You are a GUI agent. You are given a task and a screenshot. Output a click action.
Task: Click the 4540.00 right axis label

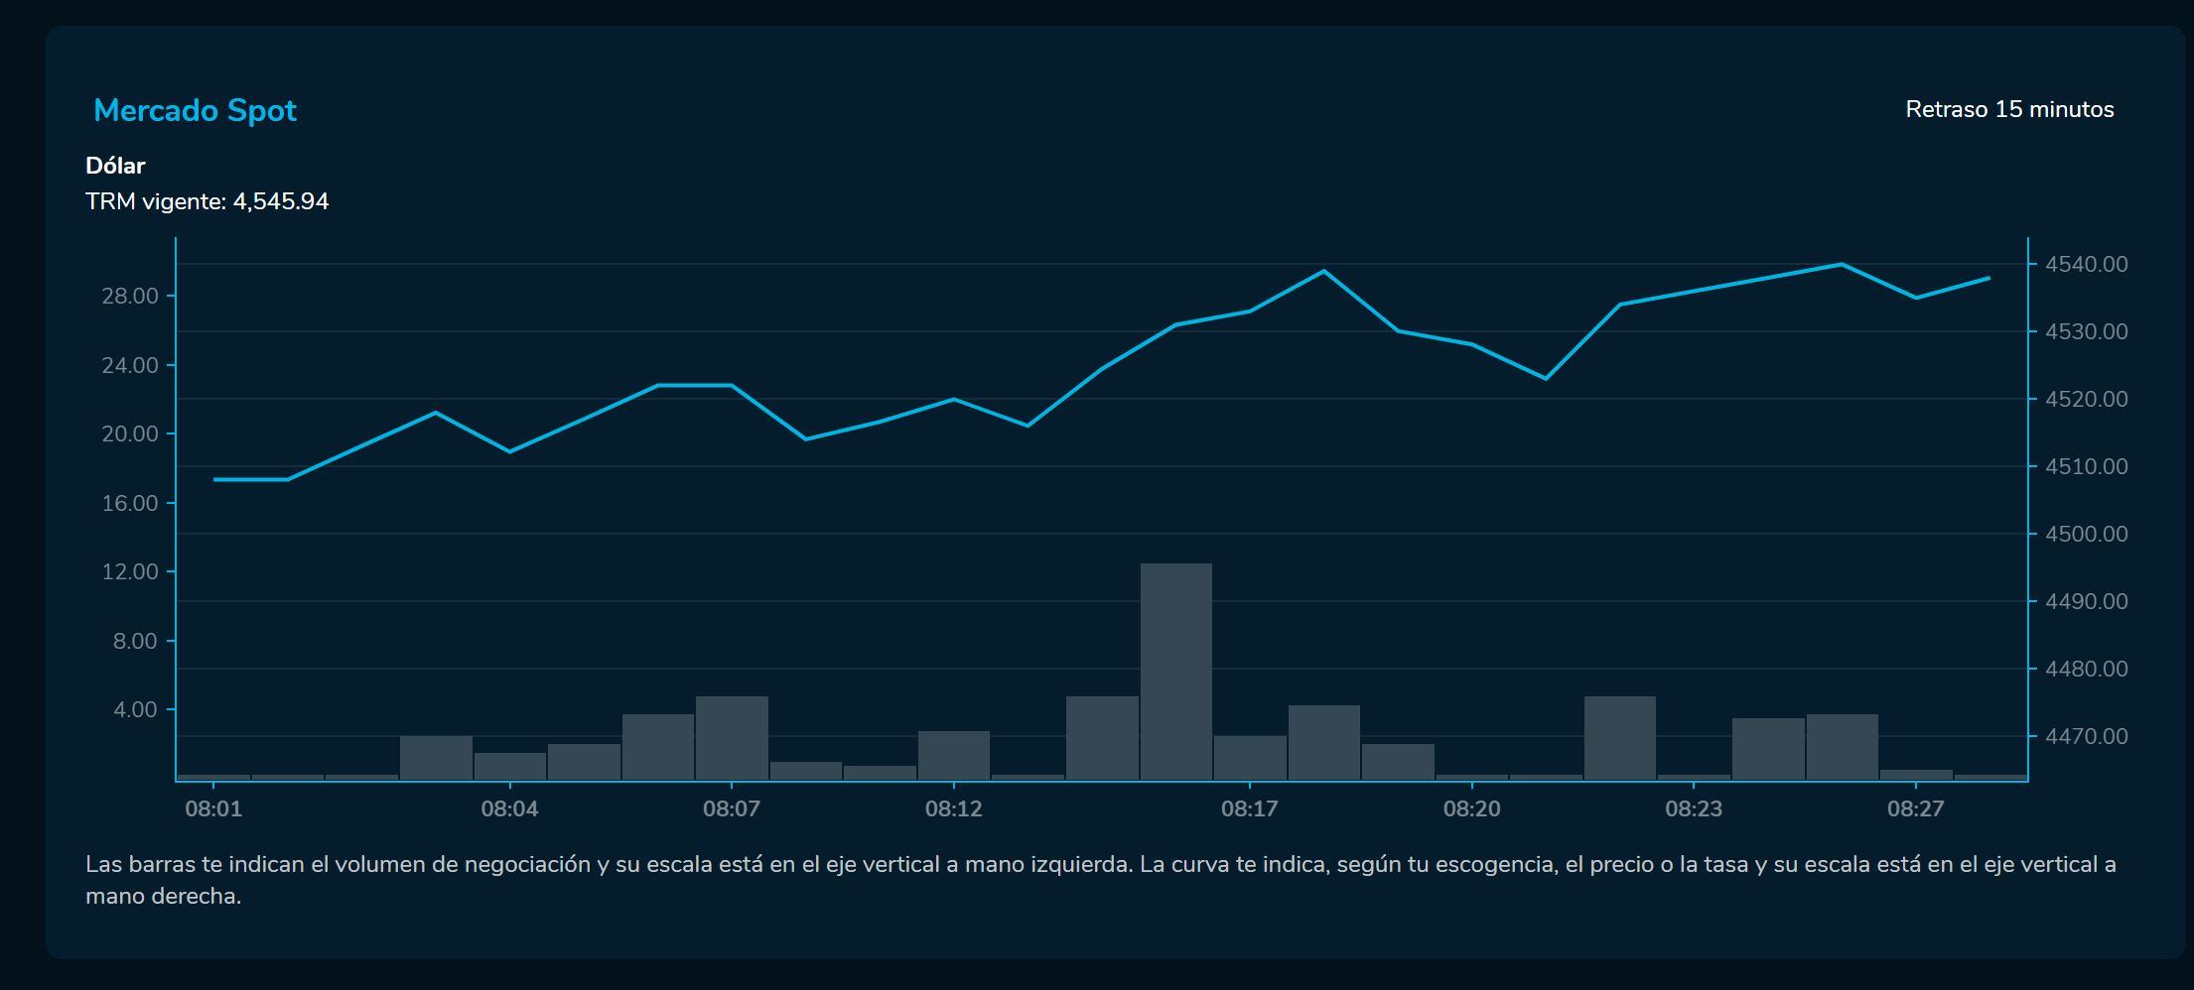click(2086, 264)
